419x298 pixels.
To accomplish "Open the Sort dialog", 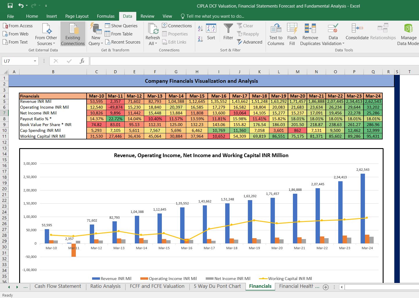I will (x=211, y=32).
